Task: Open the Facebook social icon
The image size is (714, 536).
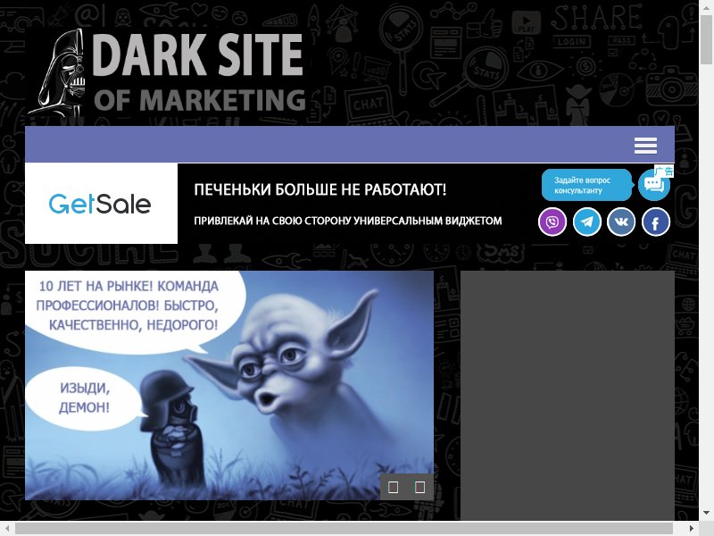Action: pos(656,222)
